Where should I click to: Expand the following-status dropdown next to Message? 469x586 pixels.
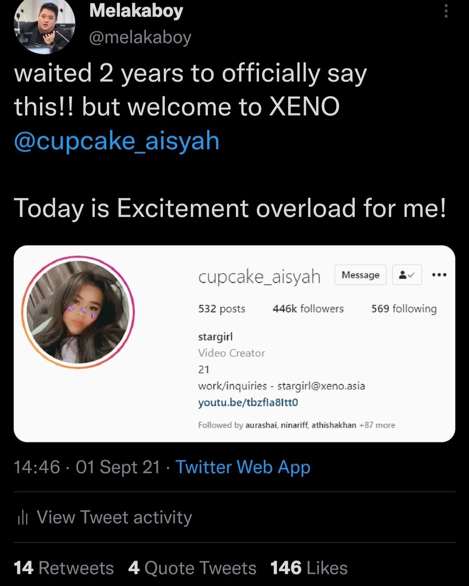(x=407, y=275)
